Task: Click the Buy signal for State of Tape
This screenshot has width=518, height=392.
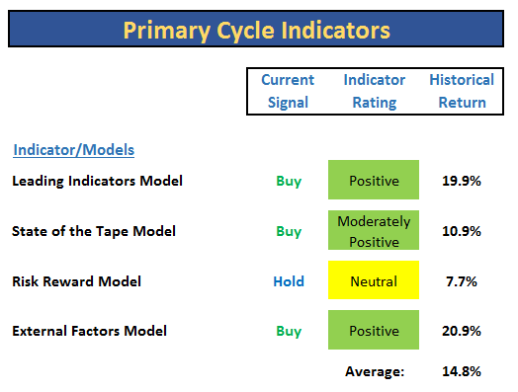Action: [x=289, y=231]
